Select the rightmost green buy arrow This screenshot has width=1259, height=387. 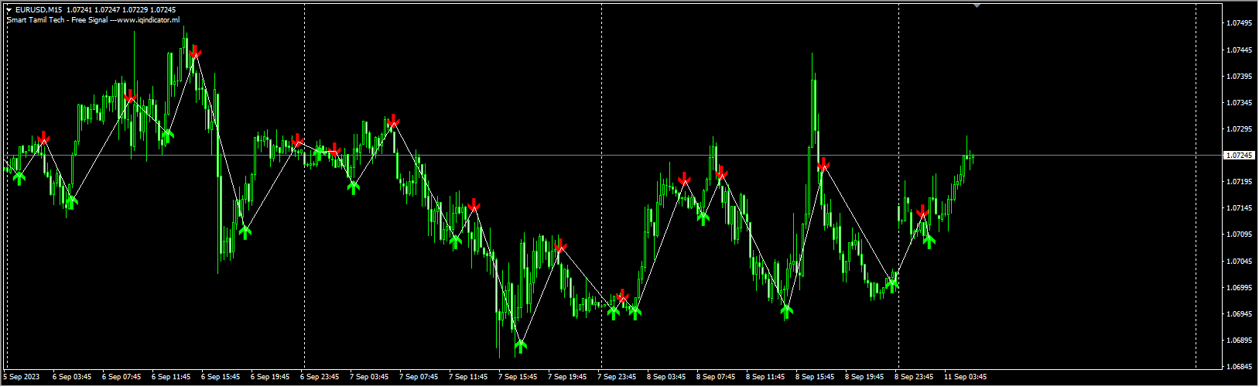coord(929,241)
